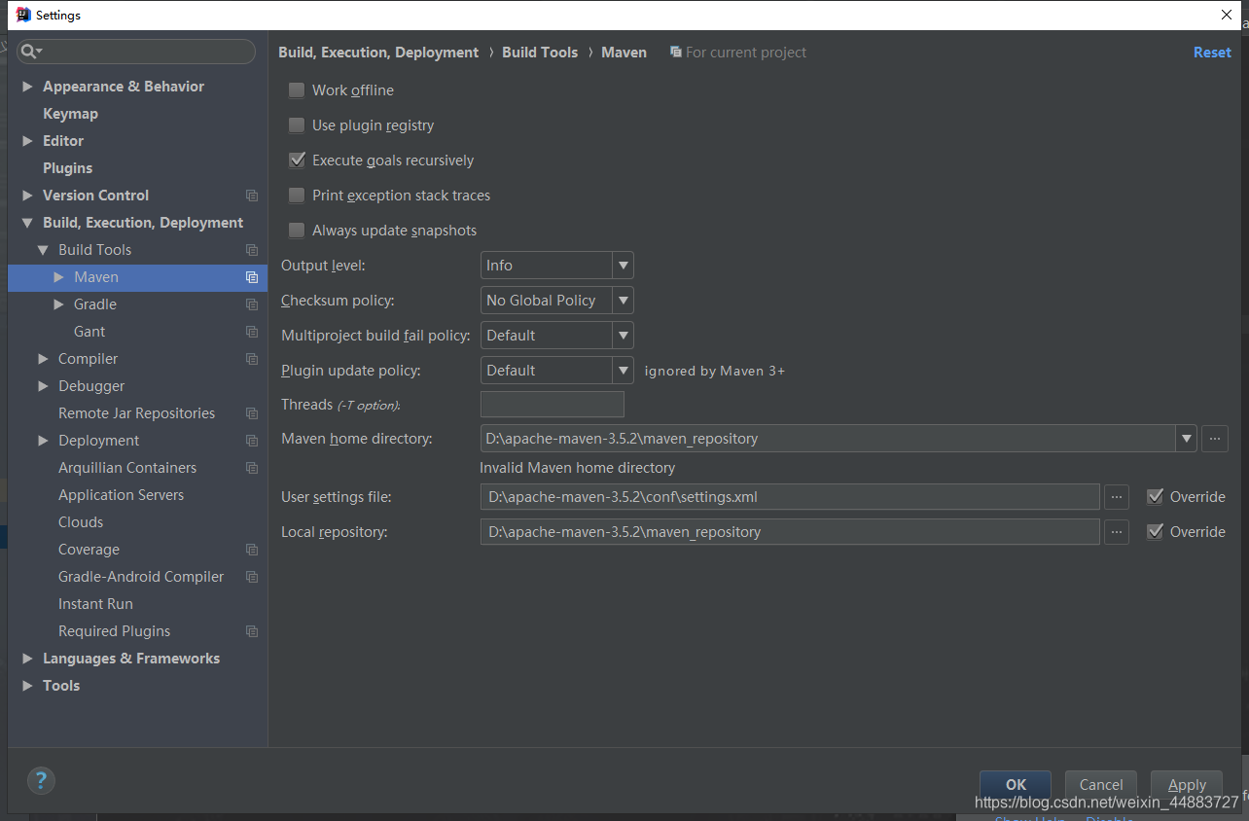
Task: Expand the Editor tree node
Action: coord(27,141)
